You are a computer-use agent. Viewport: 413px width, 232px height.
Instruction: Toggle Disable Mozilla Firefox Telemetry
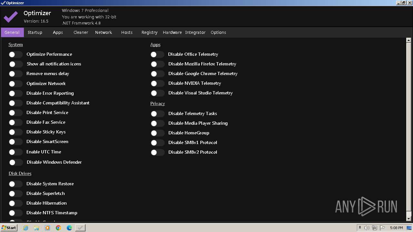click(157, 64)
